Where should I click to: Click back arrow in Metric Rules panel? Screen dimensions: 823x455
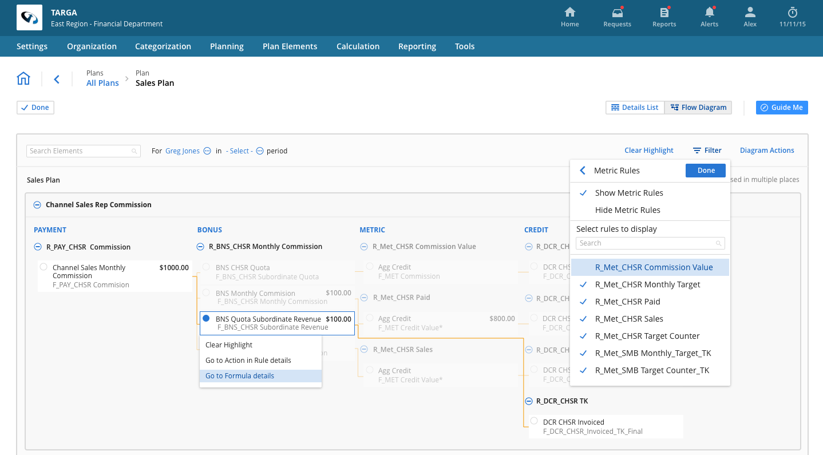pos(583,171)
